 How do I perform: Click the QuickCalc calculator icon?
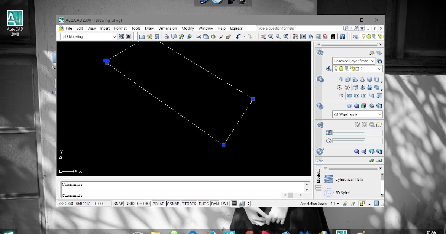point(333,36)
